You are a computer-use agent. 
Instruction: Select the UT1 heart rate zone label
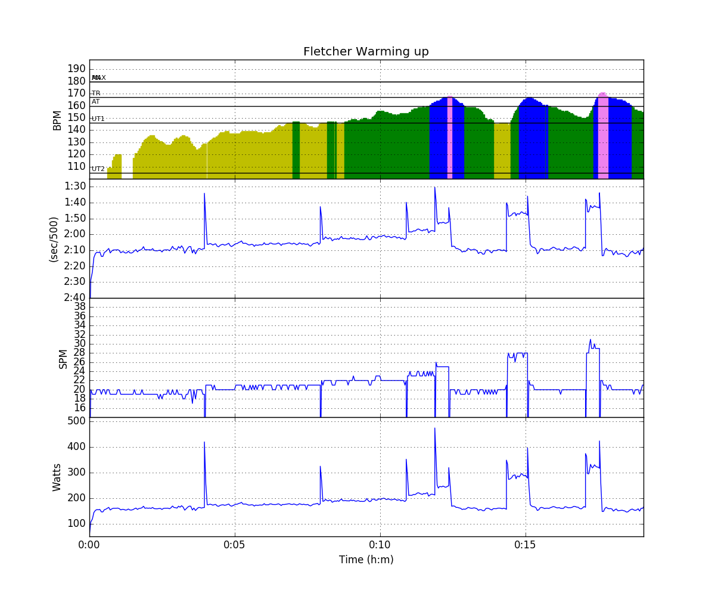coord(98,119)
